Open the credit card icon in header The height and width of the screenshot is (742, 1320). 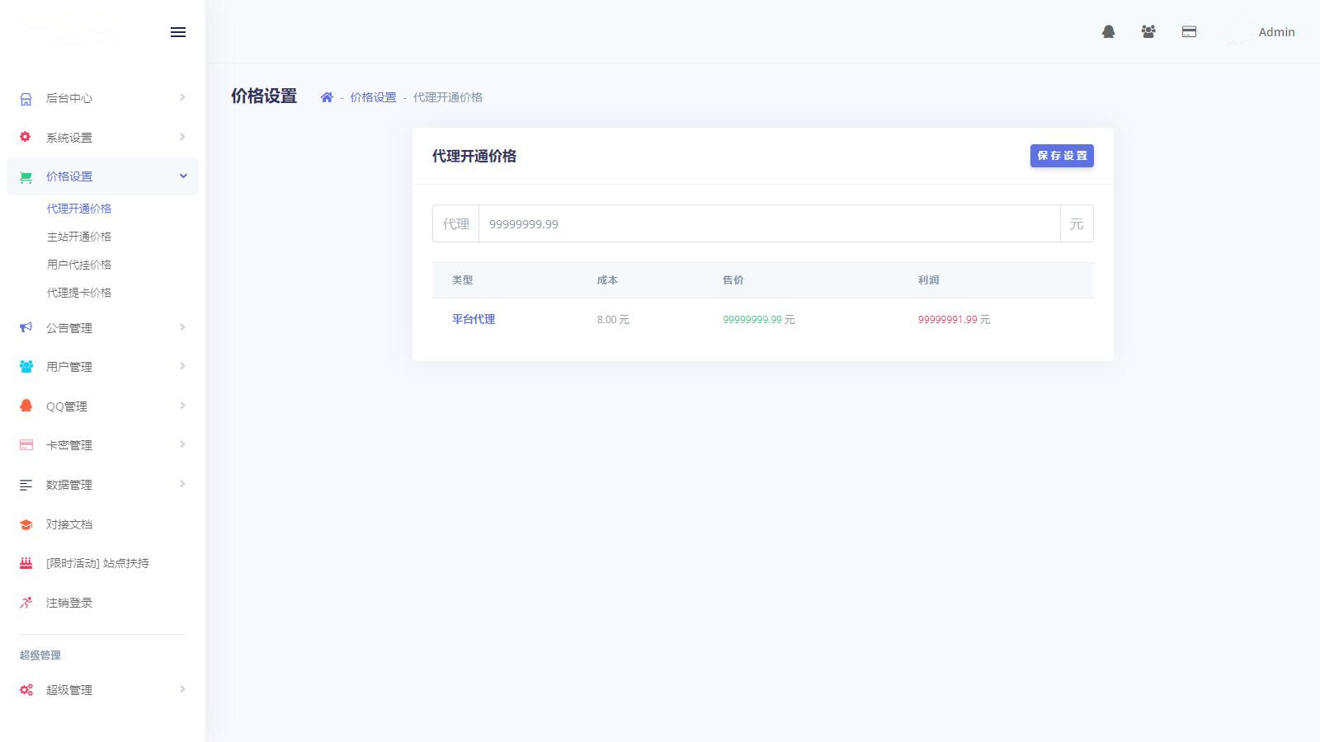click(x=1189, y=31)
